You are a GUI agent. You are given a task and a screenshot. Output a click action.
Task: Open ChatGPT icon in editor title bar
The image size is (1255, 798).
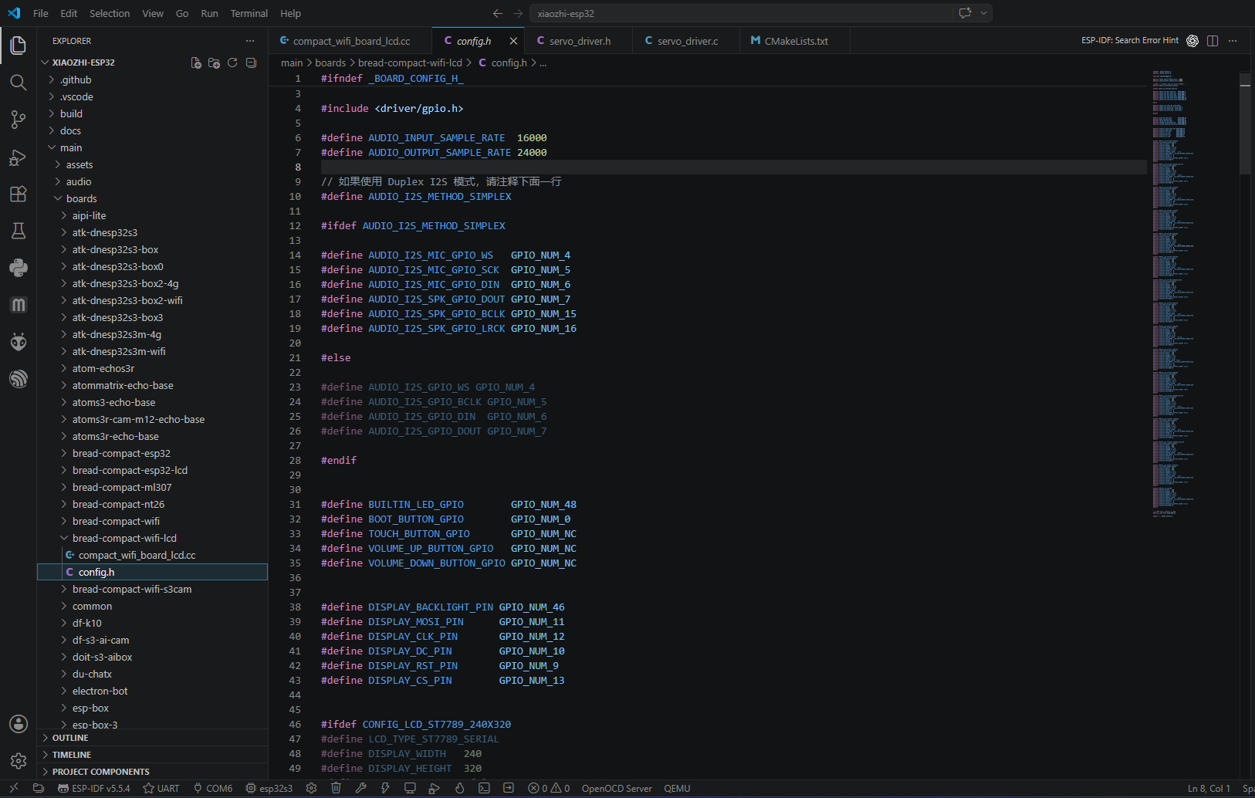coord(1192,41)
